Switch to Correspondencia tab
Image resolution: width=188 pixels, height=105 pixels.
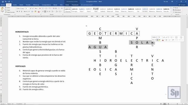point(46,5)
